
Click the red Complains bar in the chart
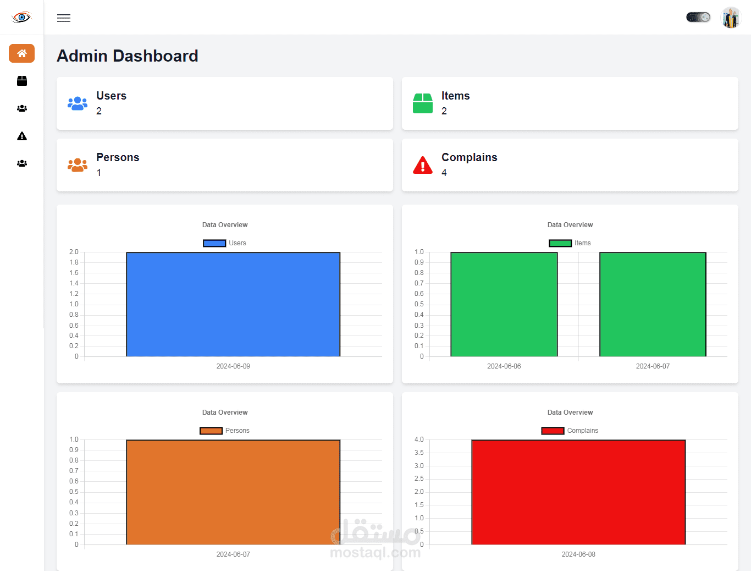point(578,492)
